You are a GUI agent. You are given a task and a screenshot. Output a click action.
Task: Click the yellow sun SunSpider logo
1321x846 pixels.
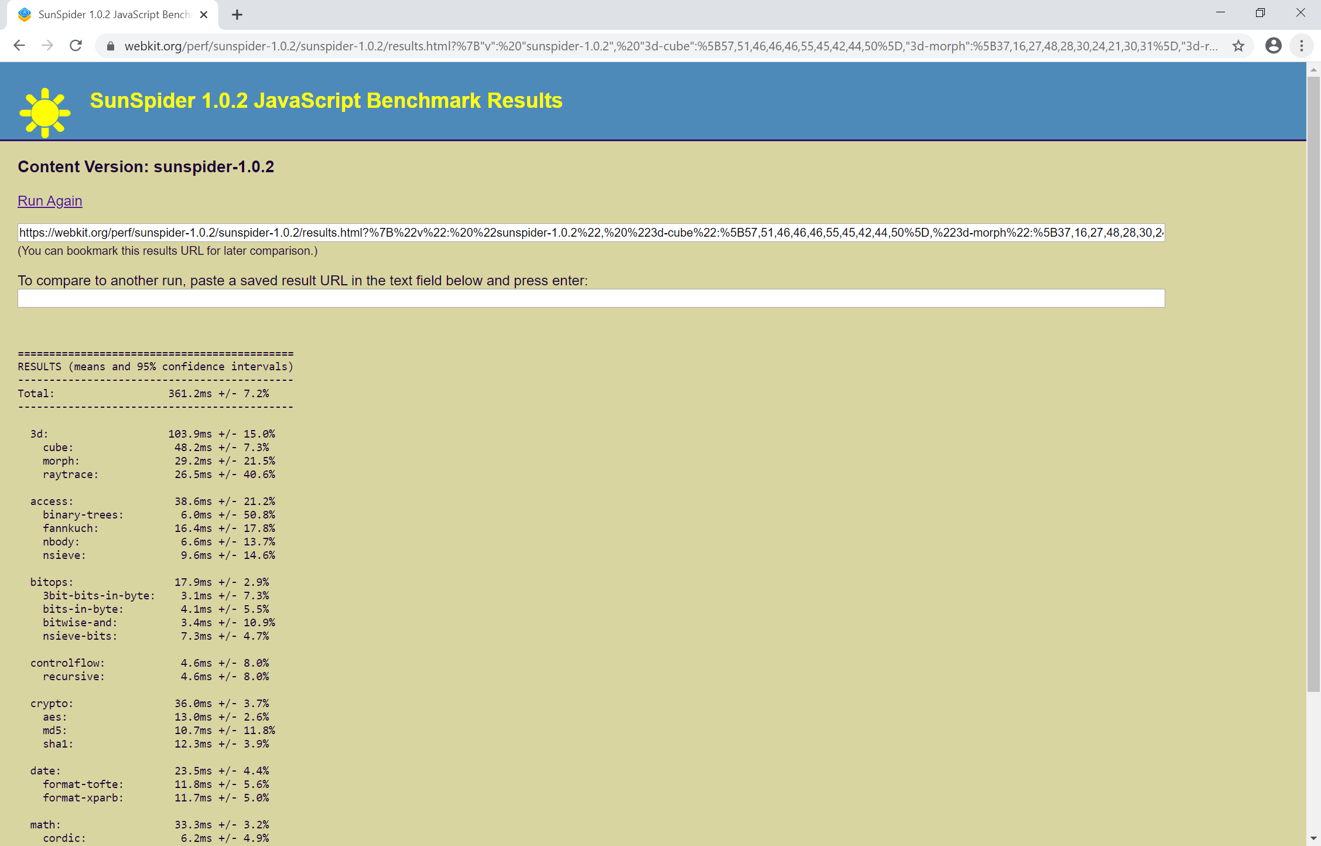click(45, 112)
